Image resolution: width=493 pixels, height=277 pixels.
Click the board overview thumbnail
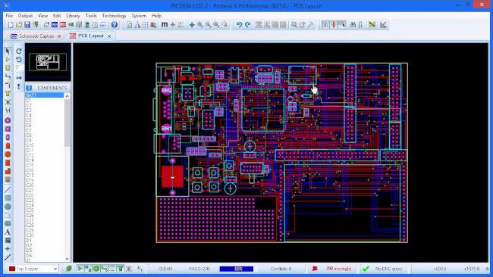pos(48,62)
